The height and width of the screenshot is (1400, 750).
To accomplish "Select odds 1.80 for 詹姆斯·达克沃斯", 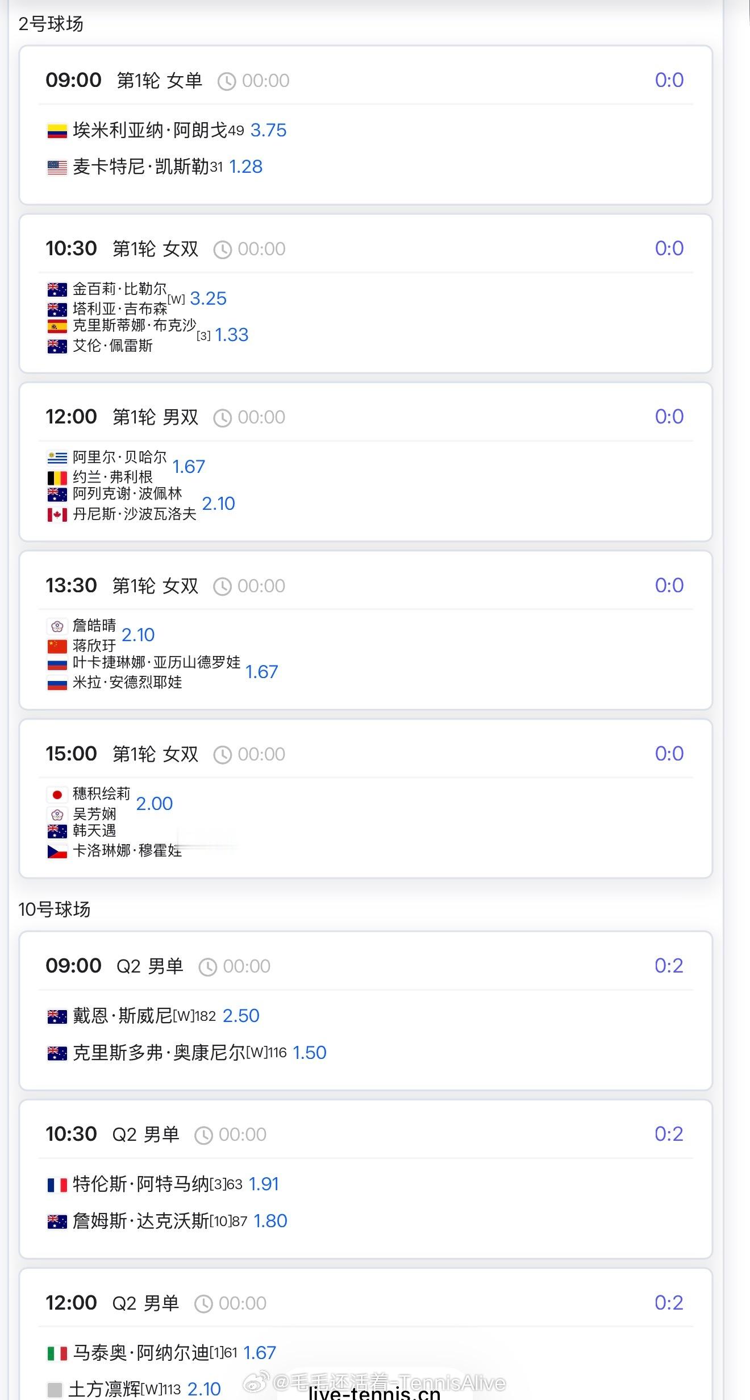I will [x=270, y=1221].
